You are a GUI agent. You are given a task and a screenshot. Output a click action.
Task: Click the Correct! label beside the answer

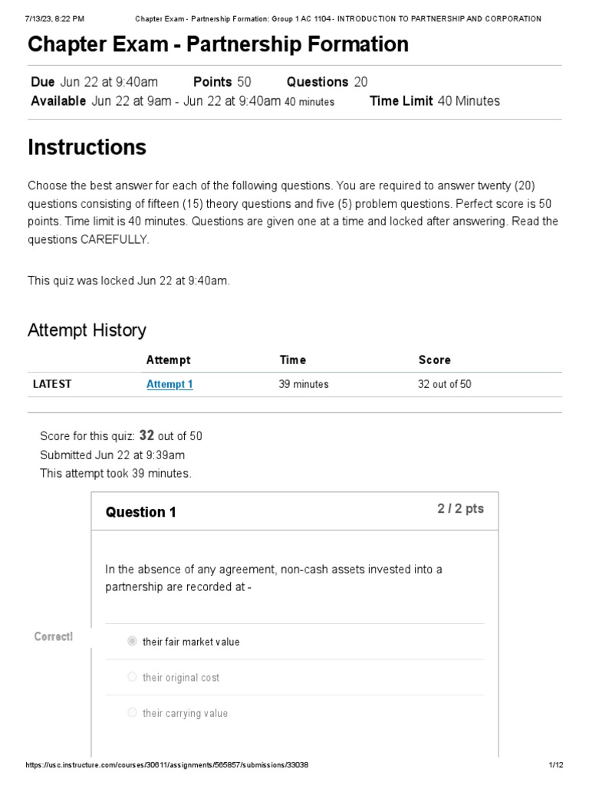tap(54, 636)
